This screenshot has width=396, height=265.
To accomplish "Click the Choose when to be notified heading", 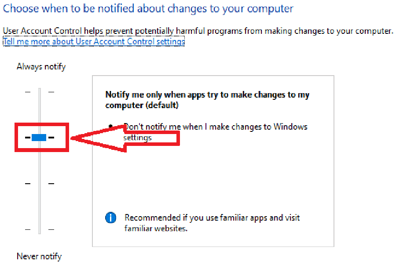I will click(148, 9).
